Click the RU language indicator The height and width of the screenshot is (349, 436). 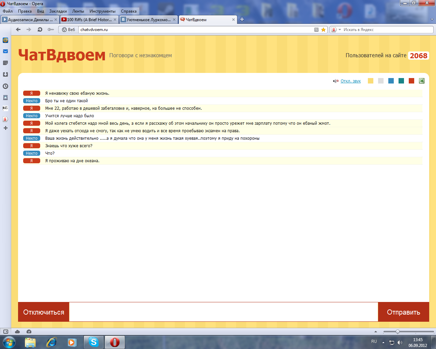[374, 342]
